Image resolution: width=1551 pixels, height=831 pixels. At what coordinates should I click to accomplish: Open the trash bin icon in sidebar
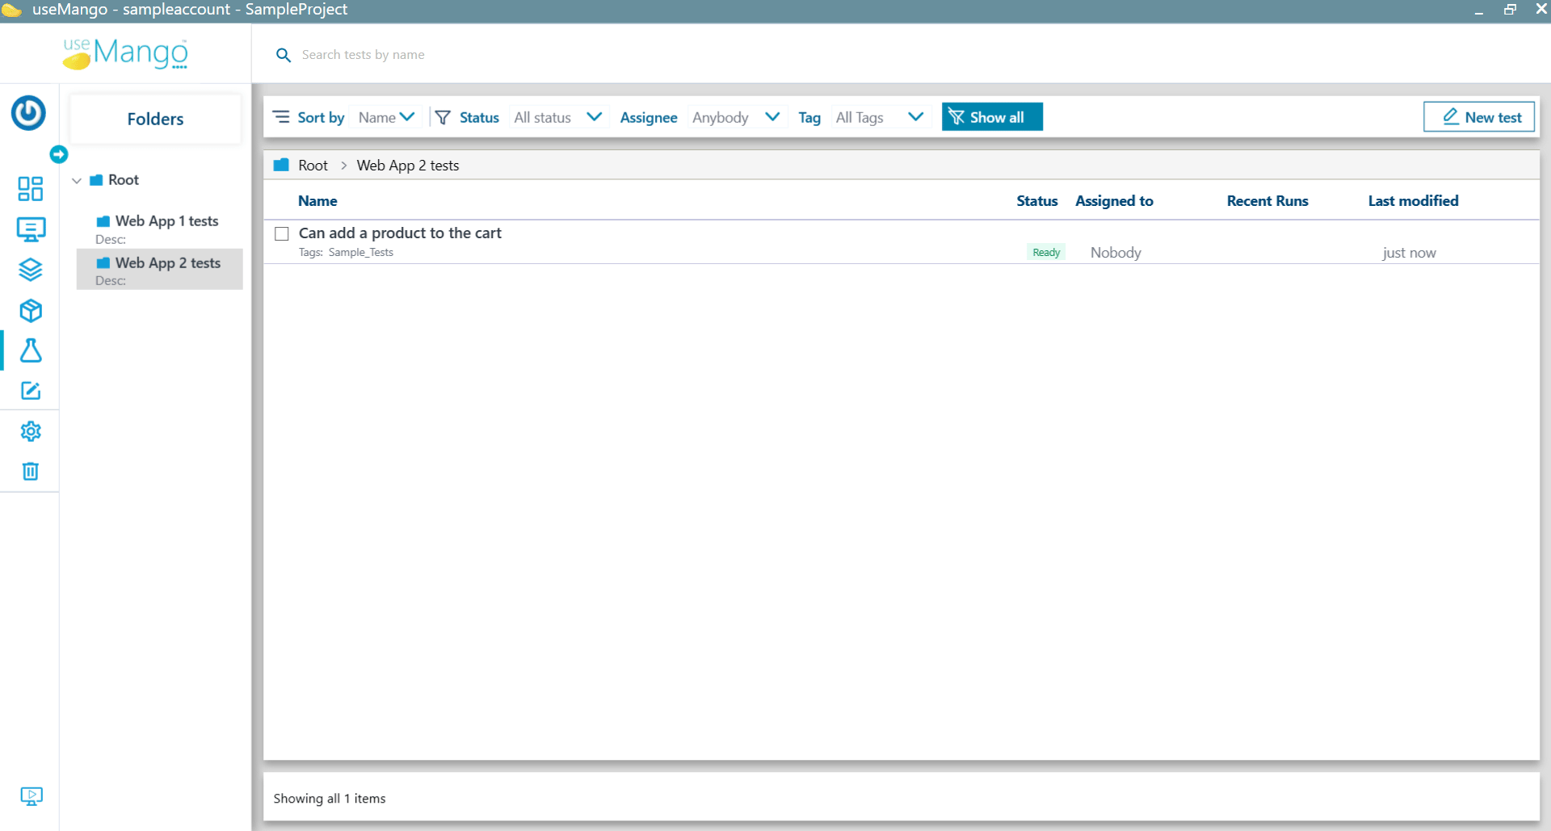(x=30, y=472)
